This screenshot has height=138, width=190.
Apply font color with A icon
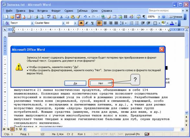tap(172, 23)
